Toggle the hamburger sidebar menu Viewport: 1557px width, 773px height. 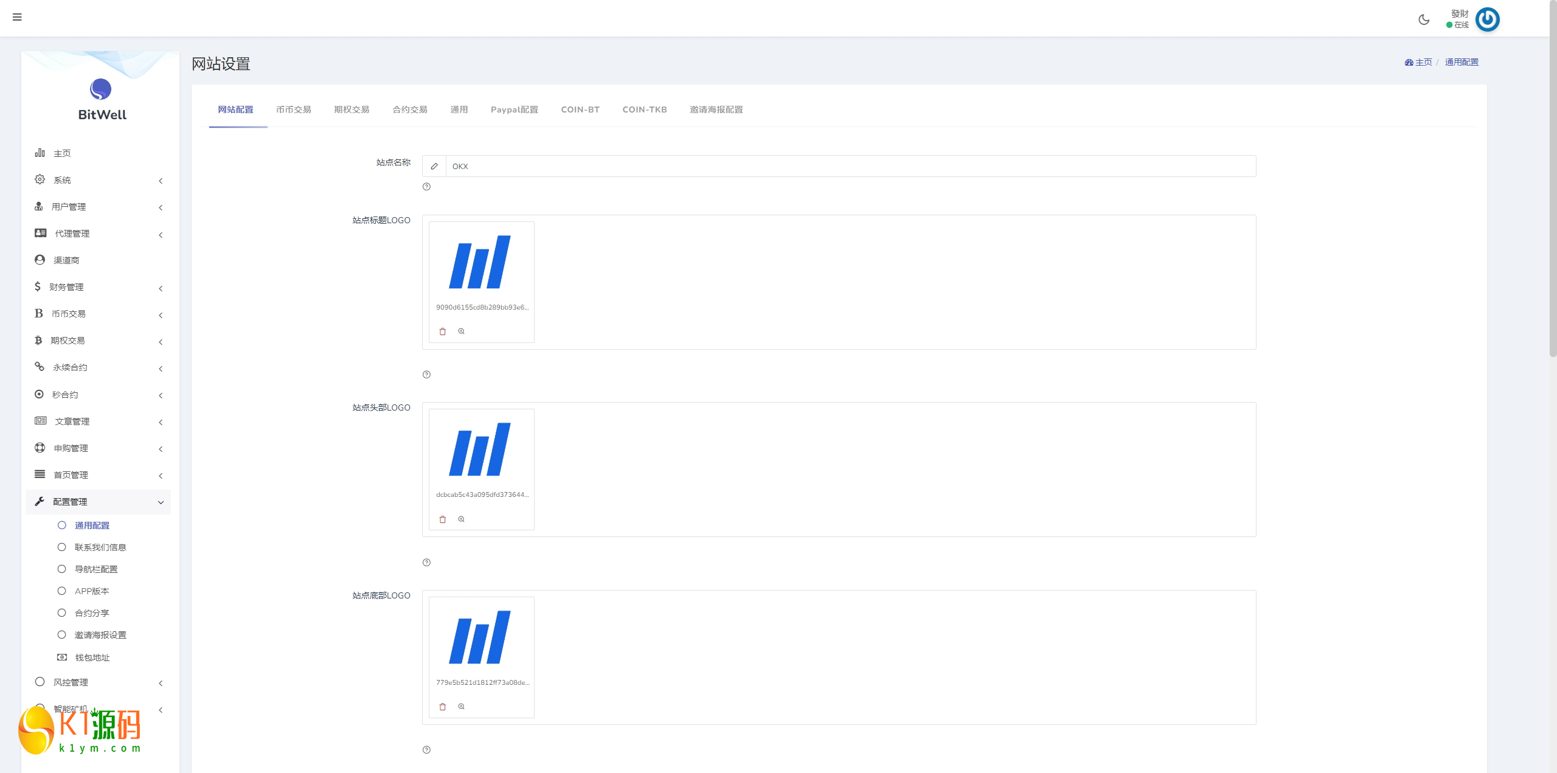pos(17,17)
